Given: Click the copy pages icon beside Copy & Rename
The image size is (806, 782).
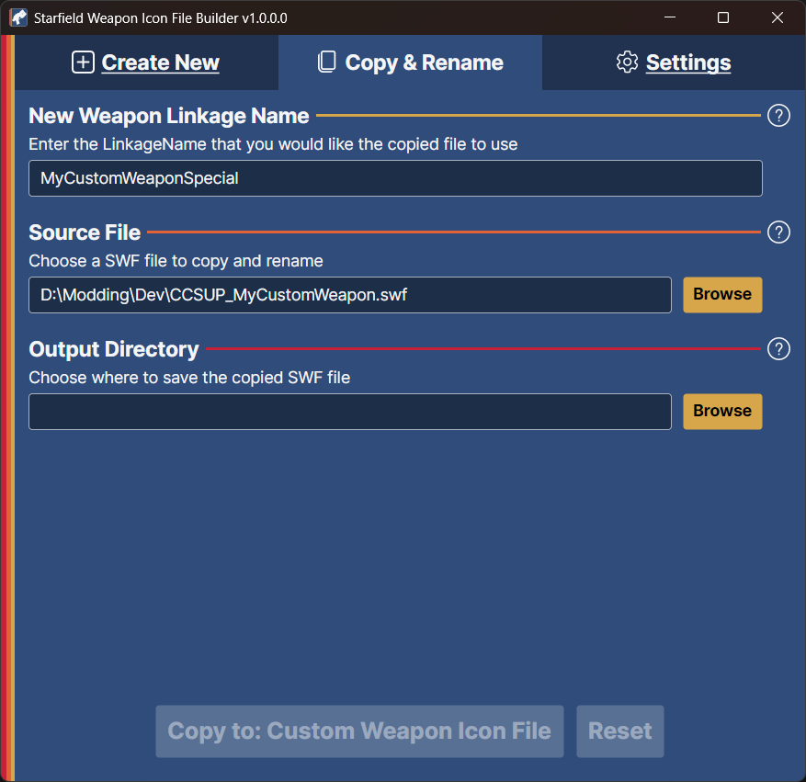Looking at the screenshot, I should point(327,62).
